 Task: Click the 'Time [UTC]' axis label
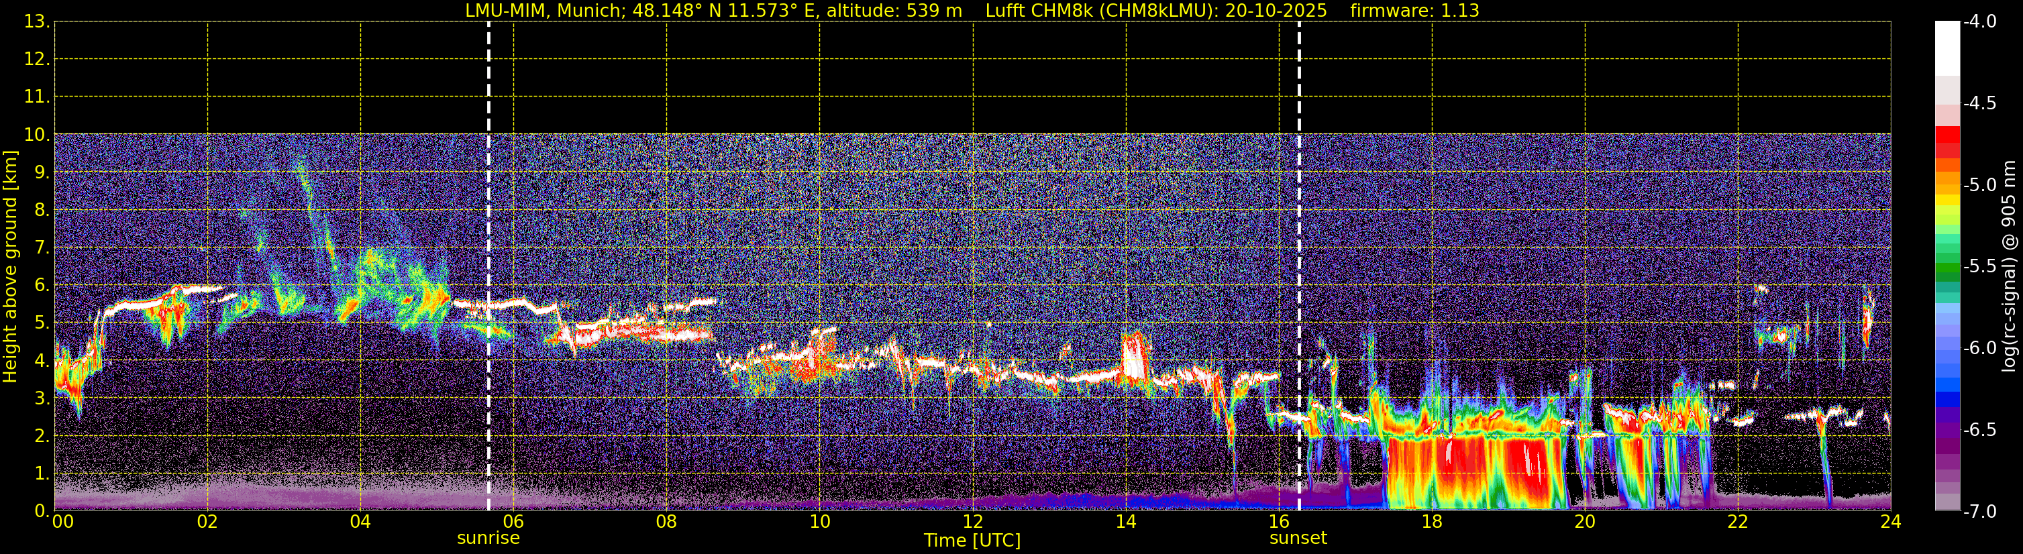(972, 541)
